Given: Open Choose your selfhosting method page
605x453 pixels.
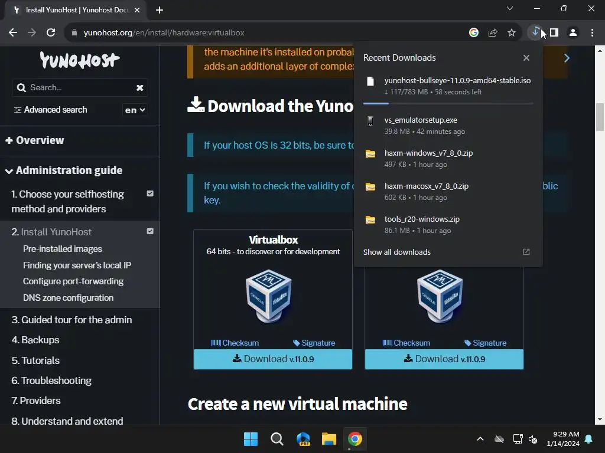Looking at the screenshot, I should [x=67, y=202].
